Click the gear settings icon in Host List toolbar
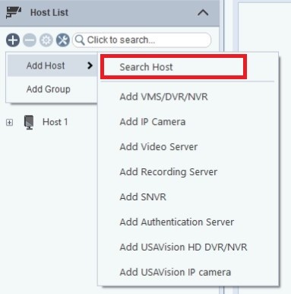The height and width of the screenshot is (294, 291). pyautogui.click(x=46, y=40)
